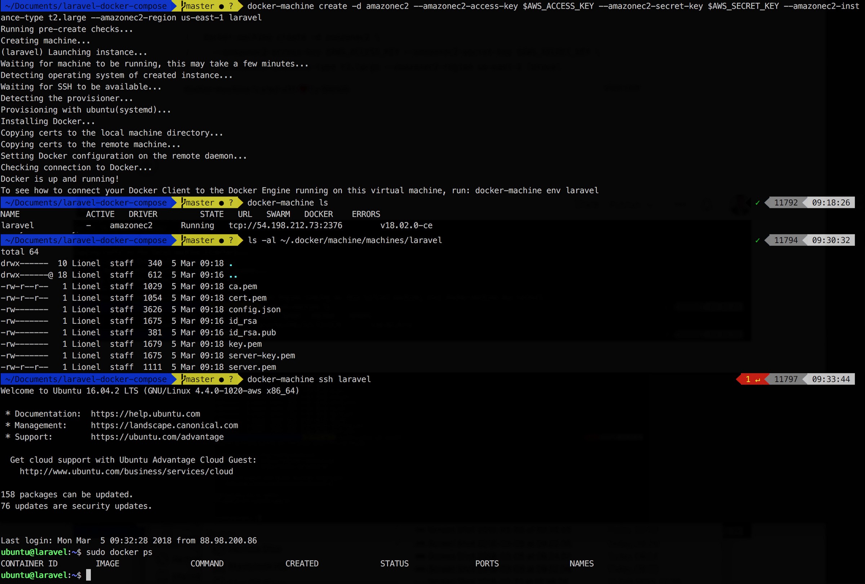865x584 pixels.
Task: Click the CONTAINER ID column header
Action: 29,563
